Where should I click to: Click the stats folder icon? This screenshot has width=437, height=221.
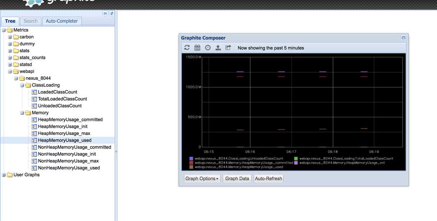(x=16, y=51)
